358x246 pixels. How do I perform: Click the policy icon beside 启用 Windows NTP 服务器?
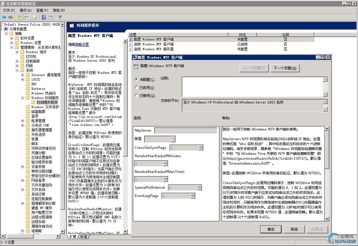131,49
